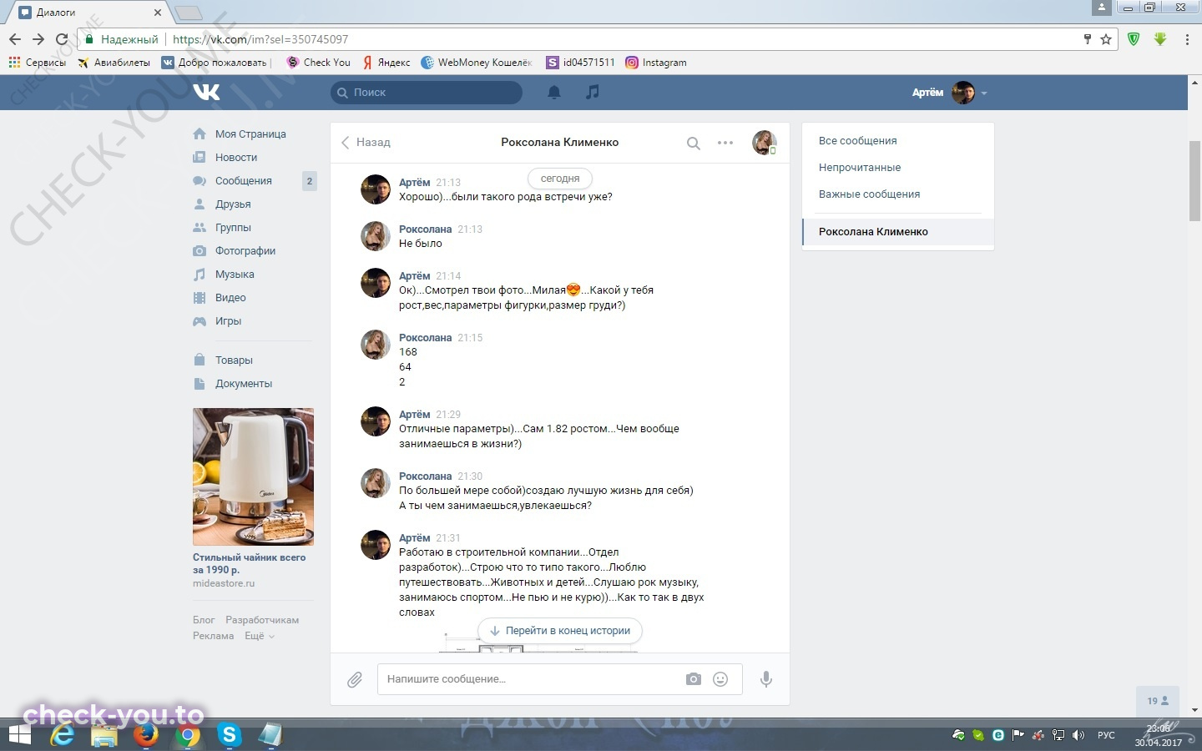Open the volume icon in system tray
The image size is (1202, 751).
click(1078, 735)
